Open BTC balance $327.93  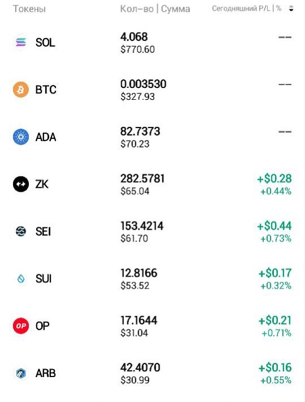tap(138, 96)
